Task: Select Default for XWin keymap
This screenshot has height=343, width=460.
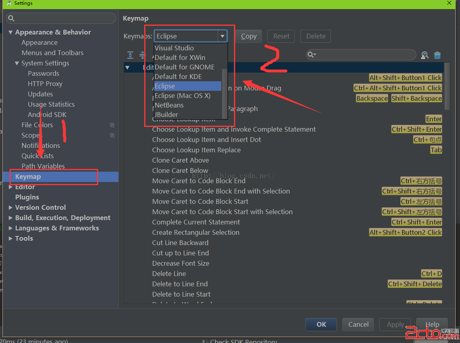Action: pyautogui.click(x=188, y=57)
